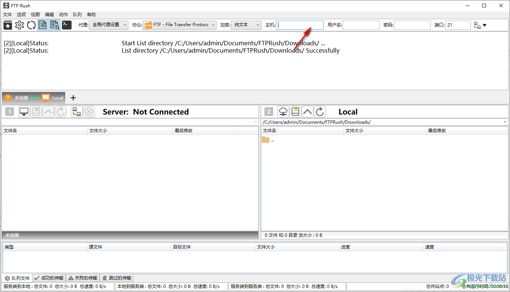The image size is (510, 292).
Task: Sort local pane by 最后修改 column
Action: [457, 131]
